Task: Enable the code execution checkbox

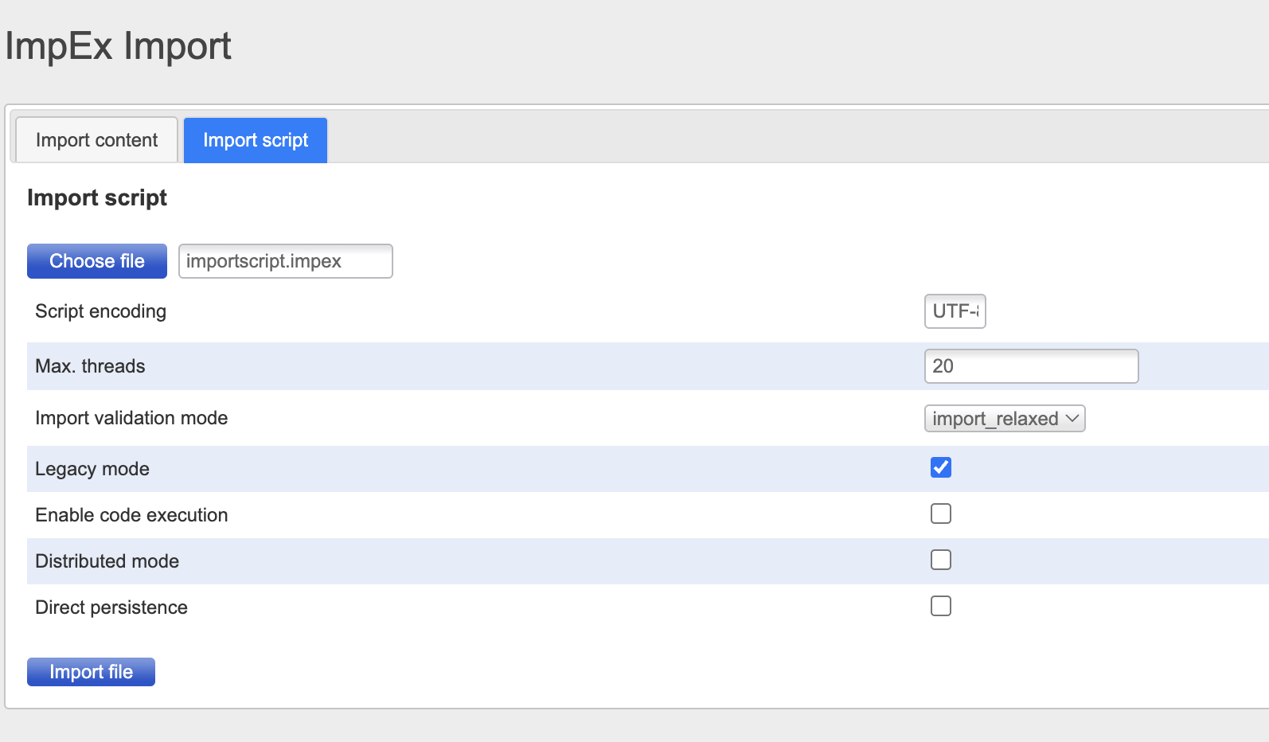Action: (x=941, y=514)
